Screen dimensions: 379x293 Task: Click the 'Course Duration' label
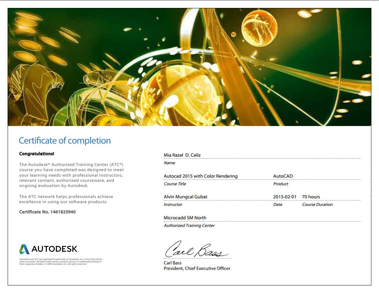317,205
